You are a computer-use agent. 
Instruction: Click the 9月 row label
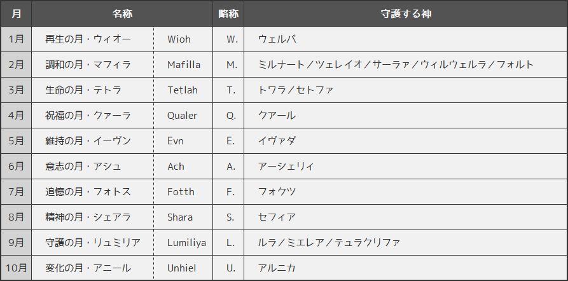click(17, 243)
